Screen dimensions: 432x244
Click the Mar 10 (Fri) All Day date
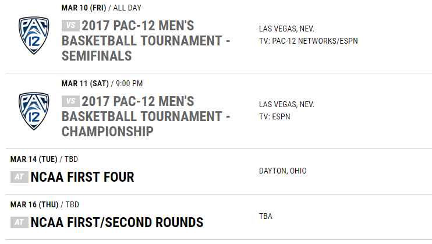tap(101, 8)
